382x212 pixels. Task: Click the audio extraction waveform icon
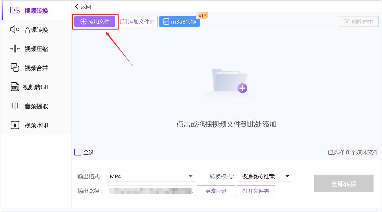pos(15,106)
